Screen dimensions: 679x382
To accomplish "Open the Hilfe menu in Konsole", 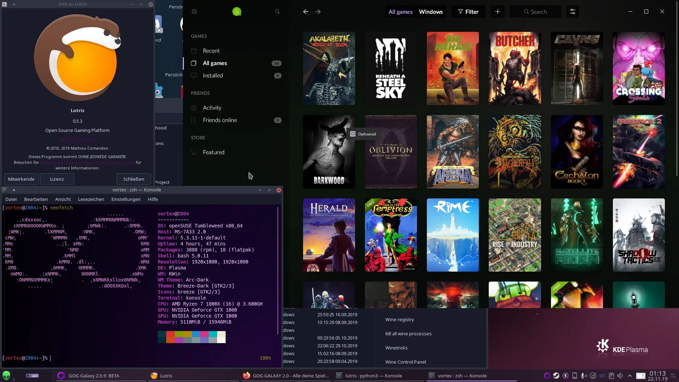I will pyautogui.click(x=153, y=199).
